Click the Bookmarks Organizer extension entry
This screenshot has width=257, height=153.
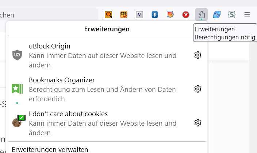[x=102, y=89]
